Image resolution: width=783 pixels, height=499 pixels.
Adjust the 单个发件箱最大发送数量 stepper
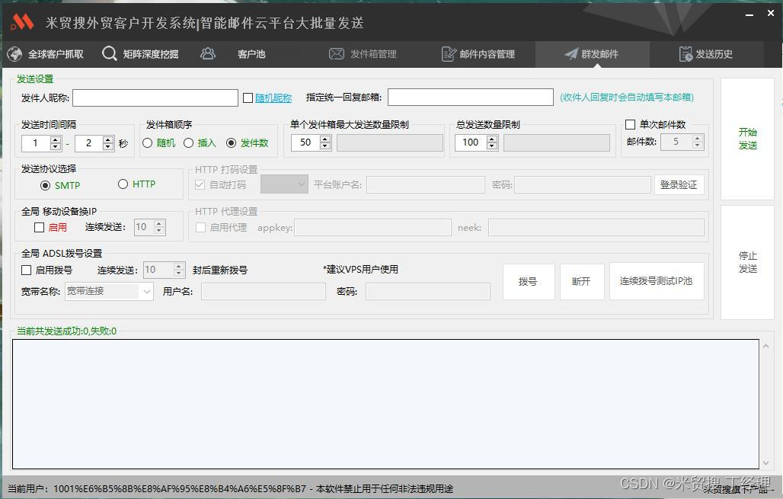click(325, 142)
